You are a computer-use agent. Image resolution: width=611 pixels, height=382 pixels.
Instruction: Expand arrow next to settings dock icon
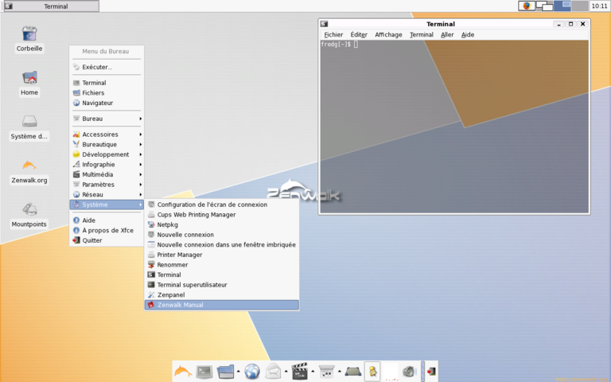[x=340, y=372]
